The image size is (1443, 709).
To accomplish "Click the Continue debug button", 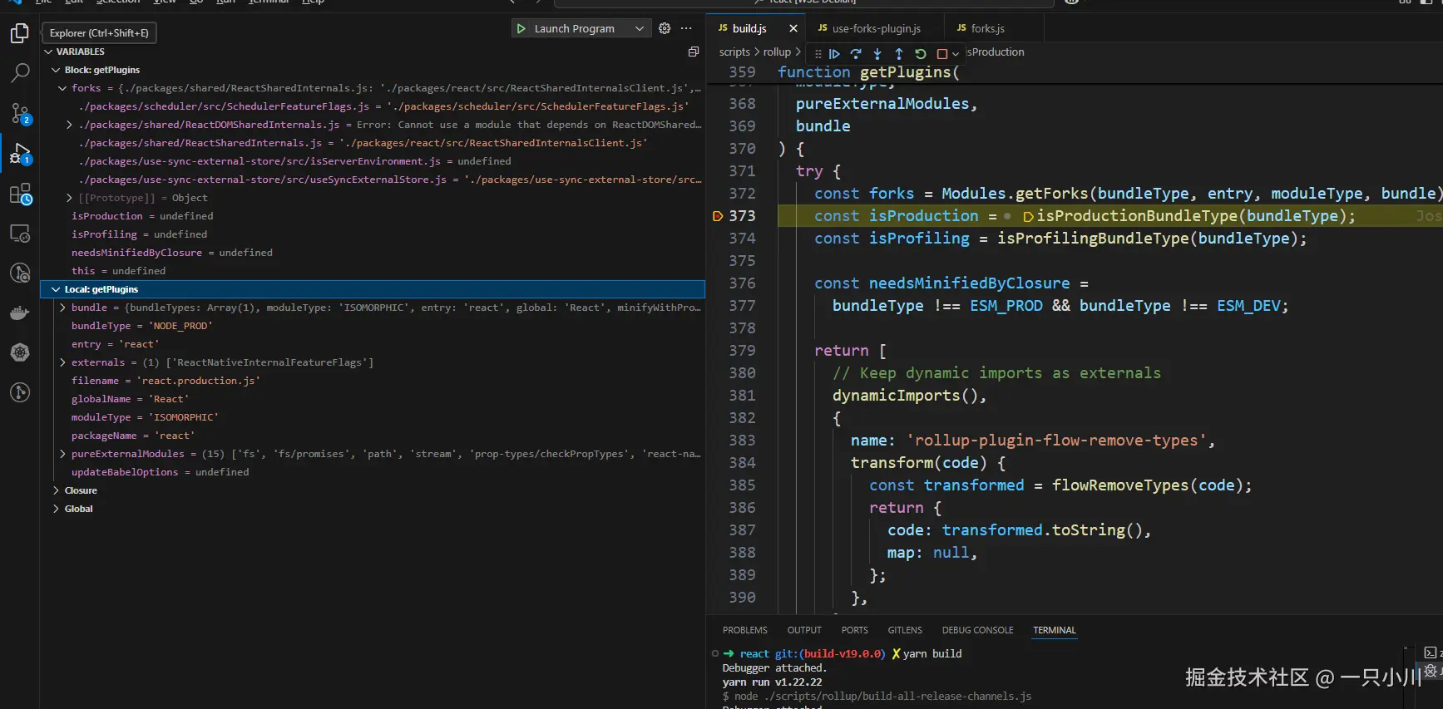I will point(834,53).
